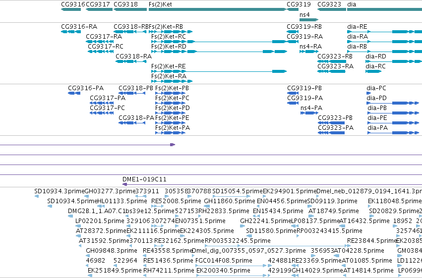
Task: Select protein CG9317-PA
Action: [x=102, y=103]
